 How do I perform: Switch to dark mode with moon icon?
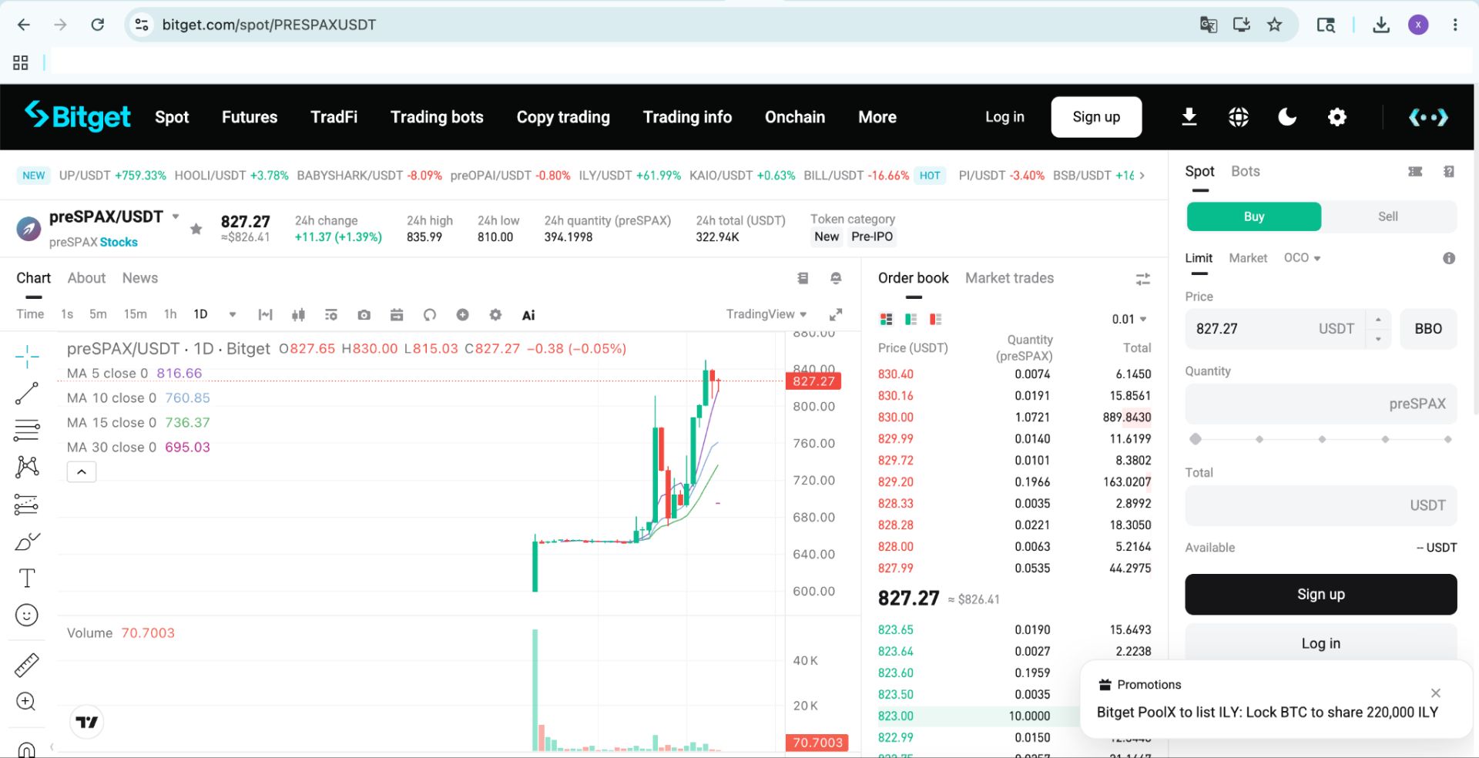coord(1287,117)
